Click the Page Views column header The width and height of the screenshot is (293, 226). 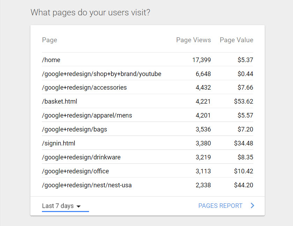tap(193, 40)
